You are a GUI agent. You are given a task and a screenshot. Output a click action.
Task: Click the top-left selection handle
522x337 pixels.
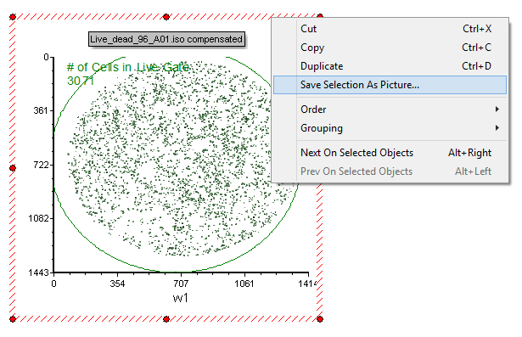pyautogui.click(x=13, y=17)
